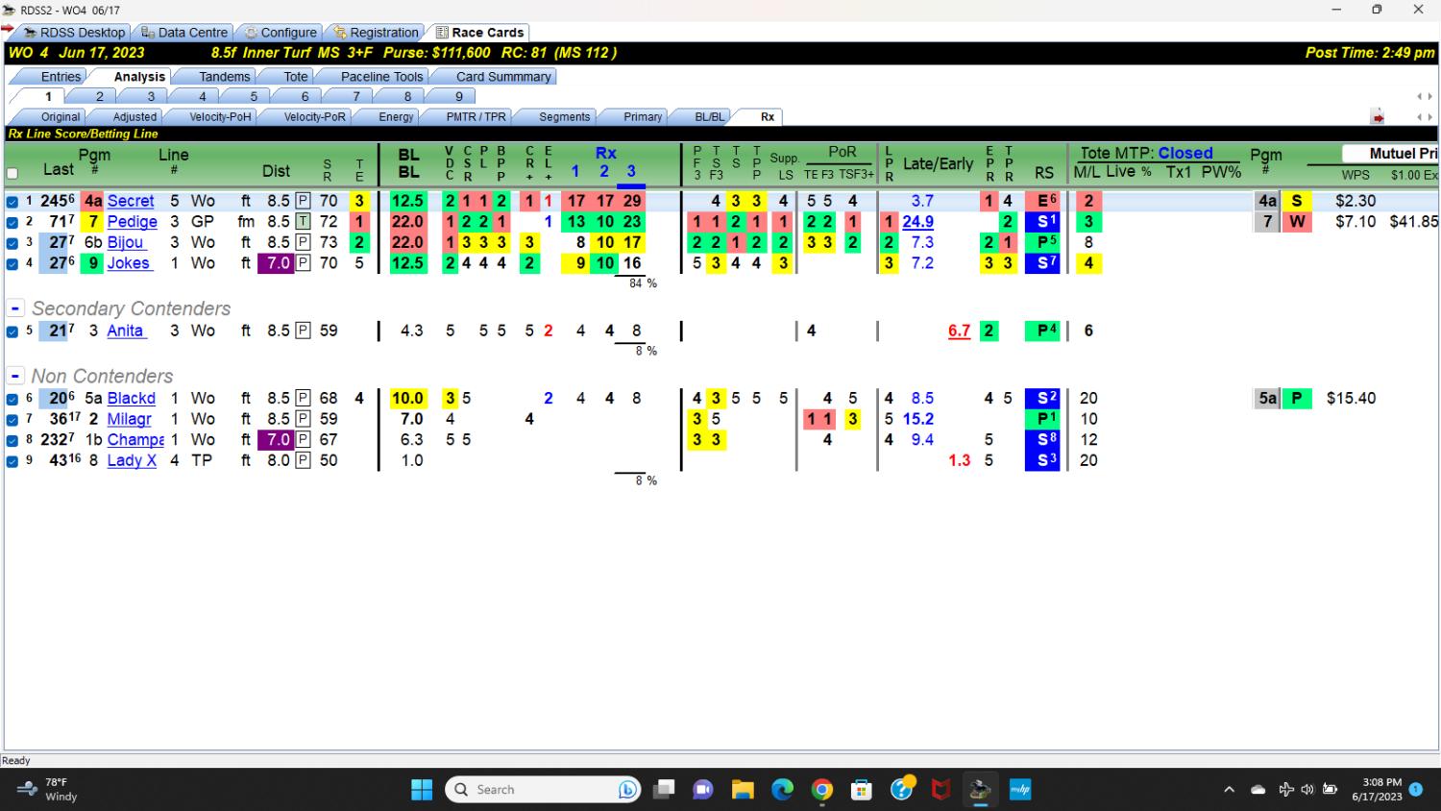Image resolution: width=1441 pixels, height=811 pixels.
Task: Click the boxed P surface icon in Secret row
Action: 303,201
